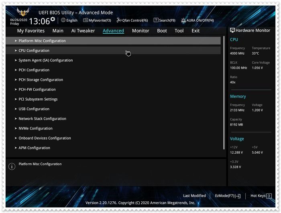Screen dimensions: 281x213
Task: Expand arrow beside Platform Misc Configuration
Action: coord(16,41)
